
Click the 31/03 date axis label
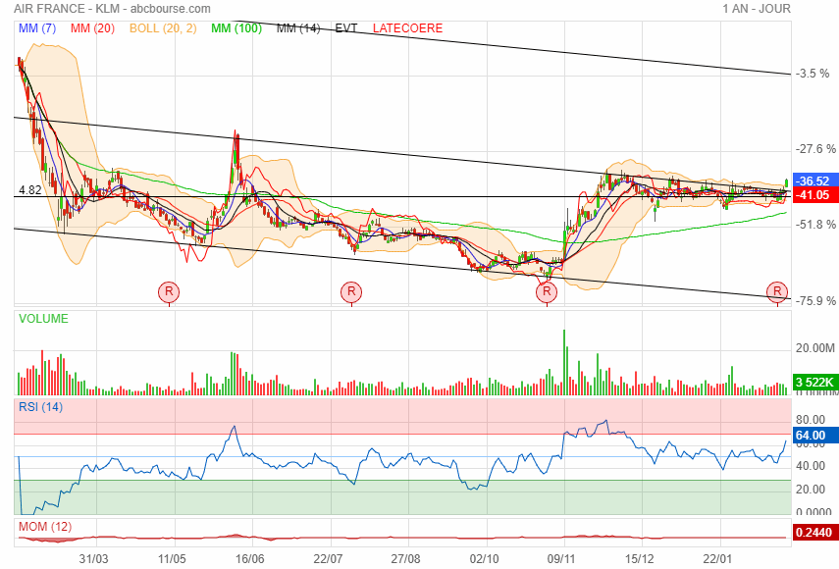pyautogui.click(x=93, y=559)
